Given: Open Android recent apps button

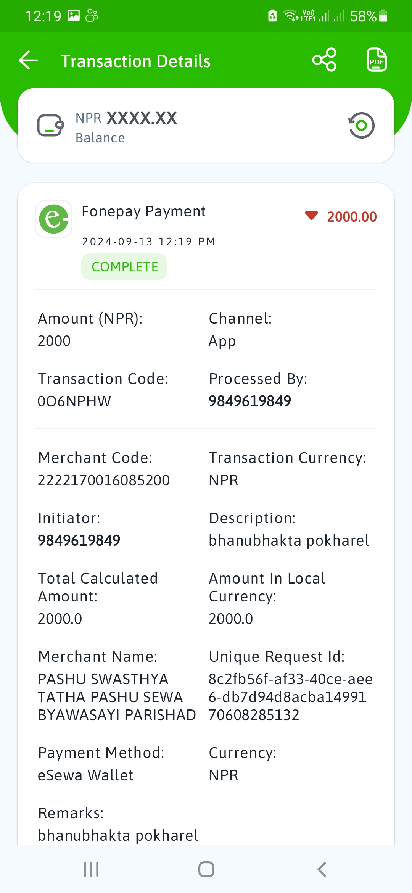Looking at the screenshot, I should [x=91, y=869].
